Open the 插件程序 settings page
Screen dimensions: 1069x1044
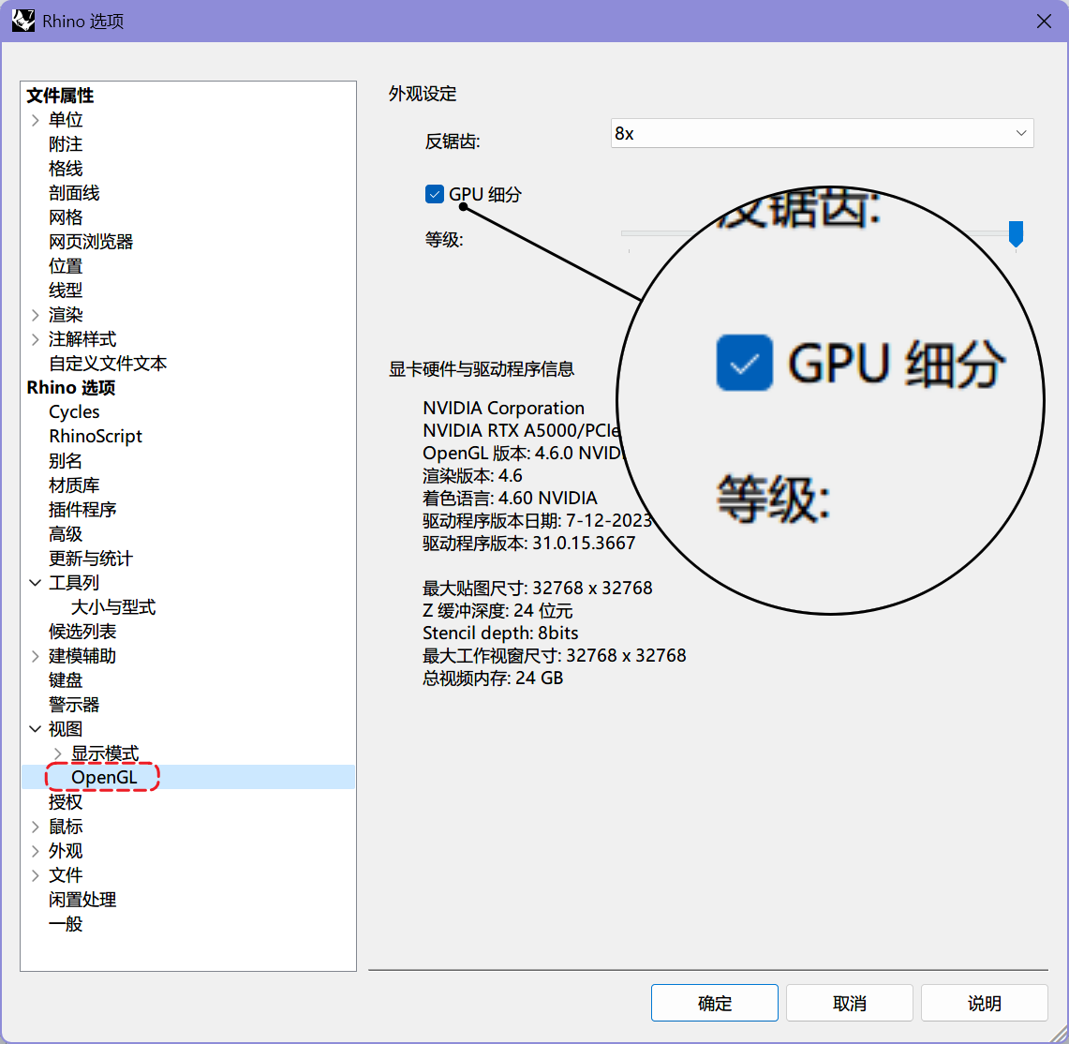82,510
